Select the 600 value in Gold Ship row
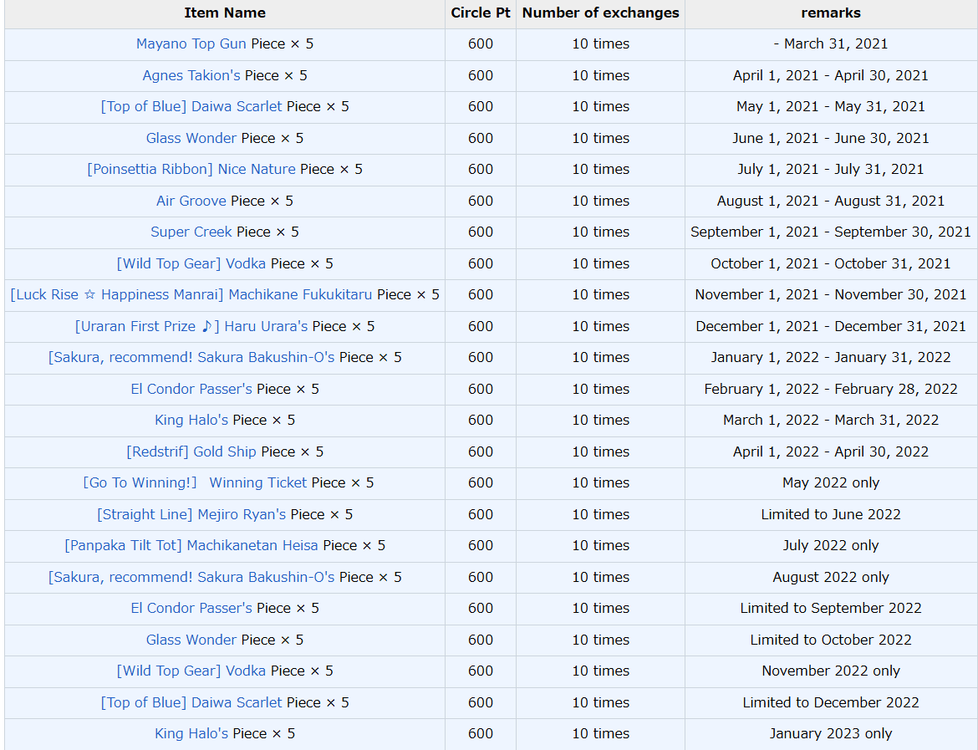 481,452
